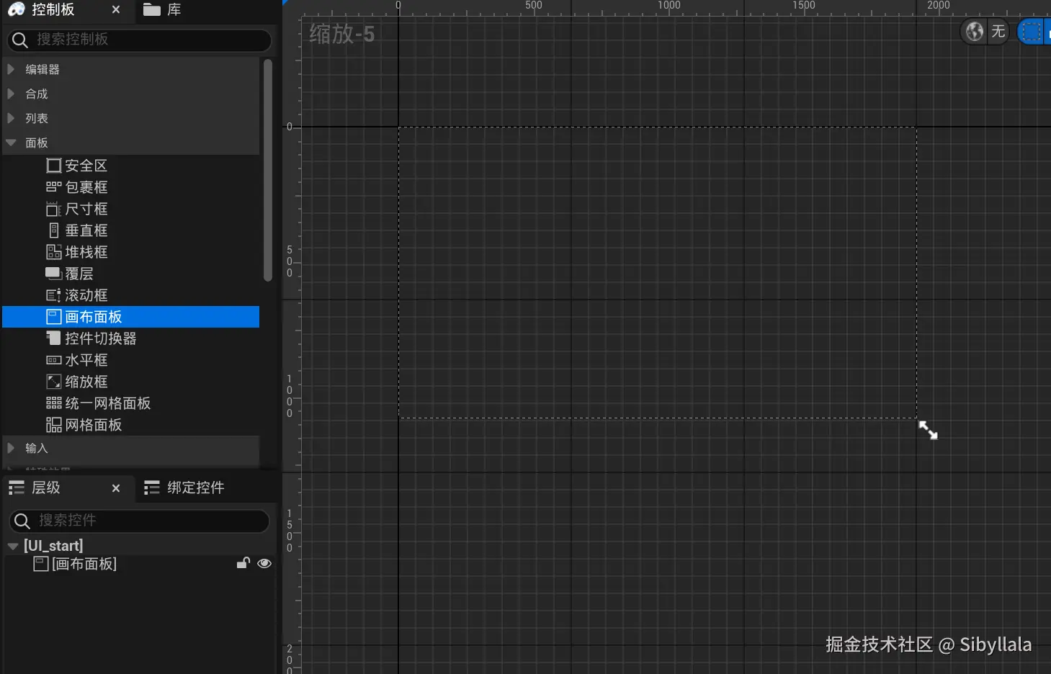Expand the 编辑器 category
This screenshot has width=1051, height=674.
[x=11, y=69]
